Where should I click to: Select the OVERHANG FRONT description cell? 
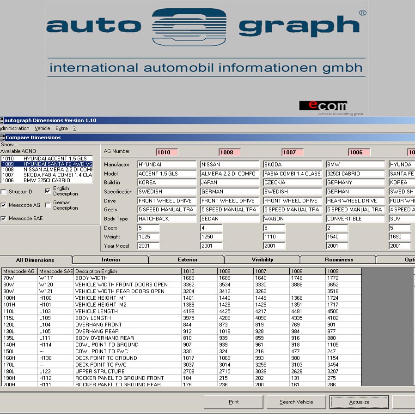click(x=128, y=325)
